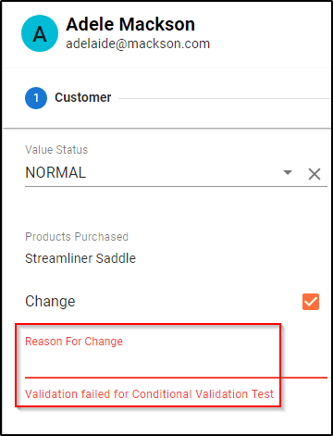Select the Customer step tab

[x=68, y=98]
